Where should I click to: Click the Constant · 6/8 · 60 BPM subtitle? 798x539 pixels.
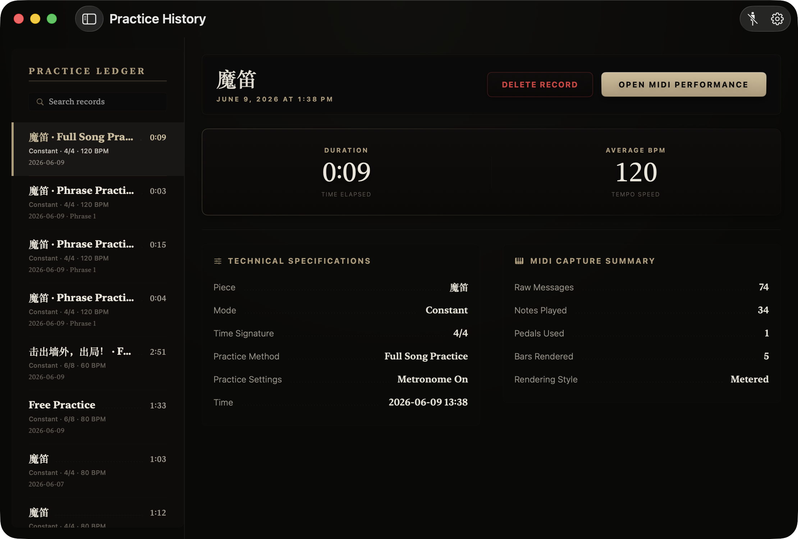pos(67,366)
